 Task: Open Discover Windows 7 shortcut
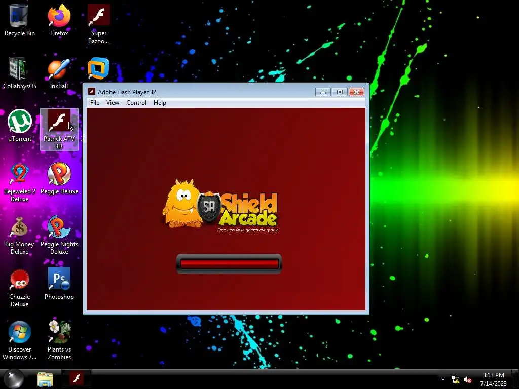(x=19, y=340)
